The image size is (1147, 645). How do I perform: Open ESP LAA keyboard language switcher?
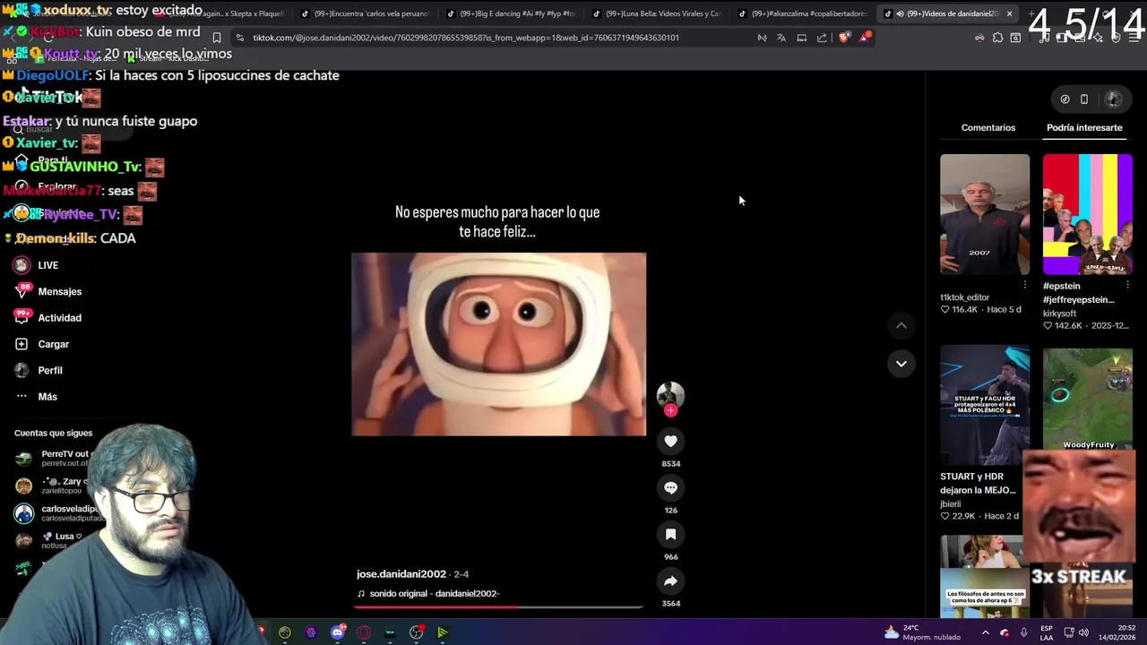[x=1047, y=632]
